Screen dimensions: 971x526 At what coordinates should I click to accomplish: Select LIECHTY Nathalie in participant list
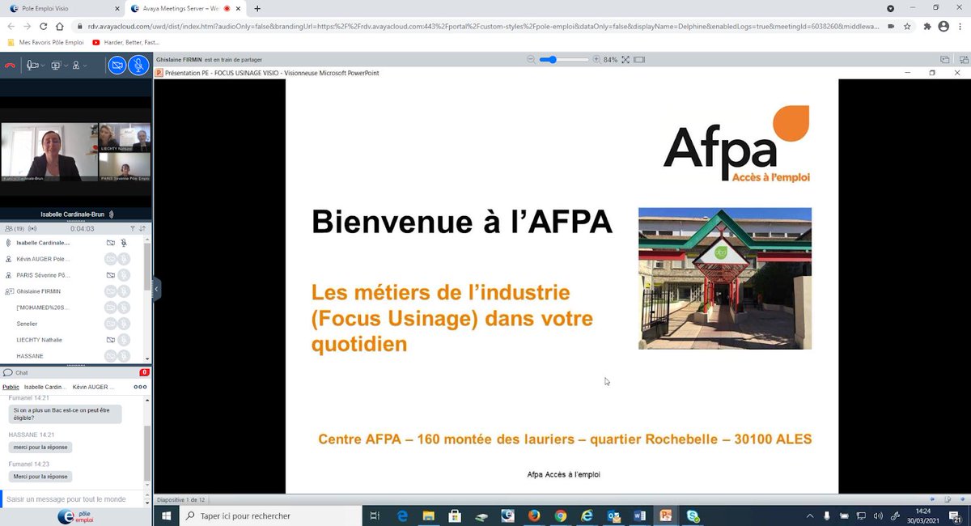(40, 340)
